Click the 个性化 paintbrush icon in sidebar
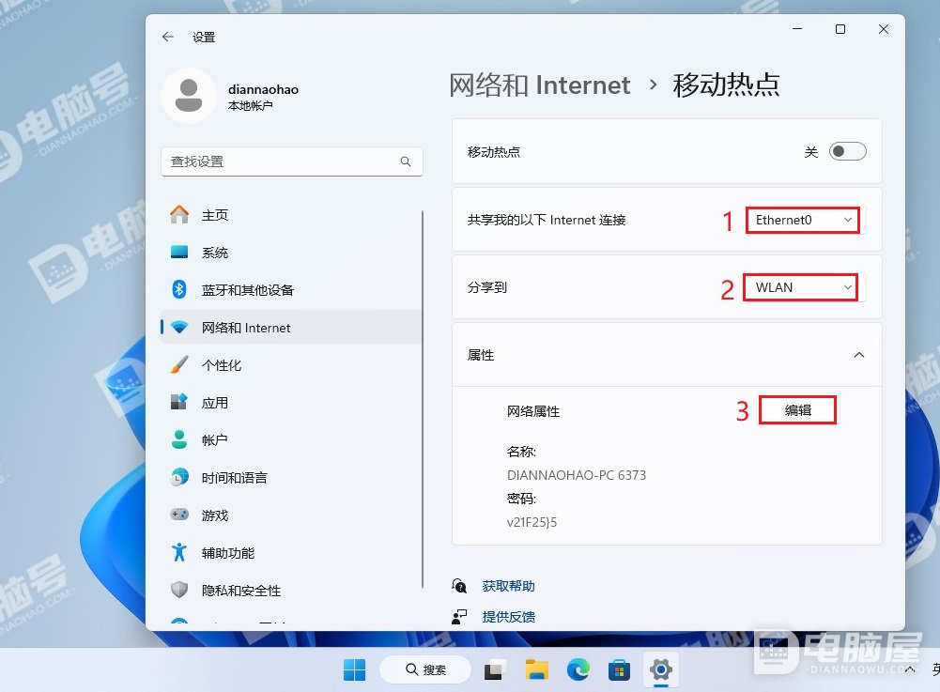940x692 pixels. pos(178,364)
